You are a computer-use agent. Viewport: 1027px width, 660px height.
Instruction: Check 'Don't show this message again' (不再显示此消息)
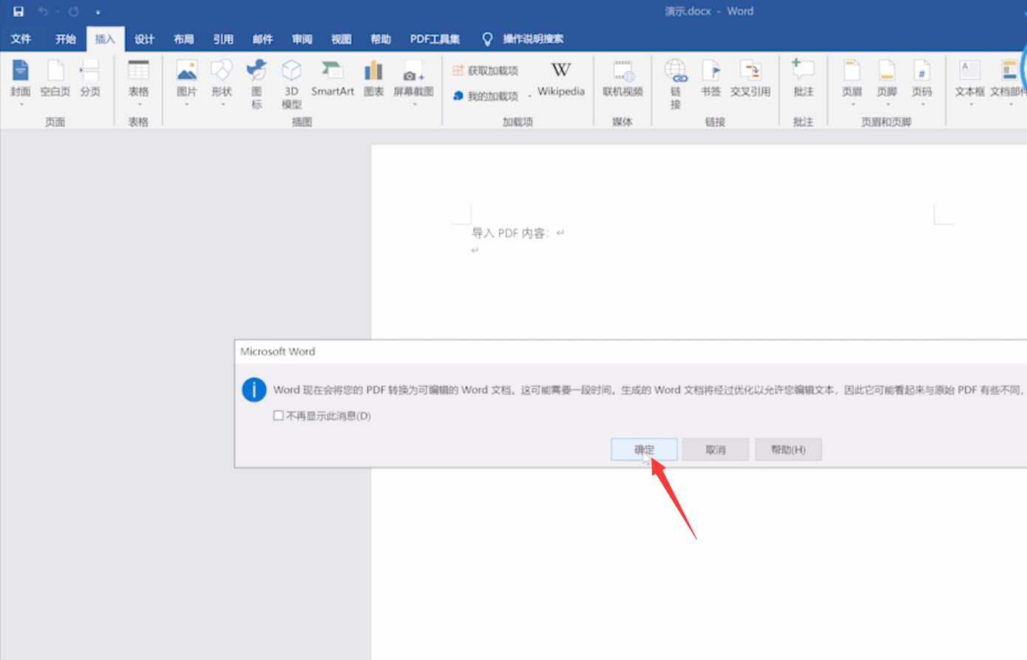278,415
